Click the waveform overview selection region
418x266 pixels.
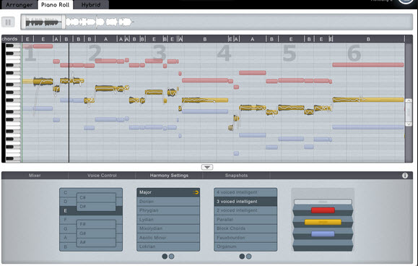pos(43,22)
